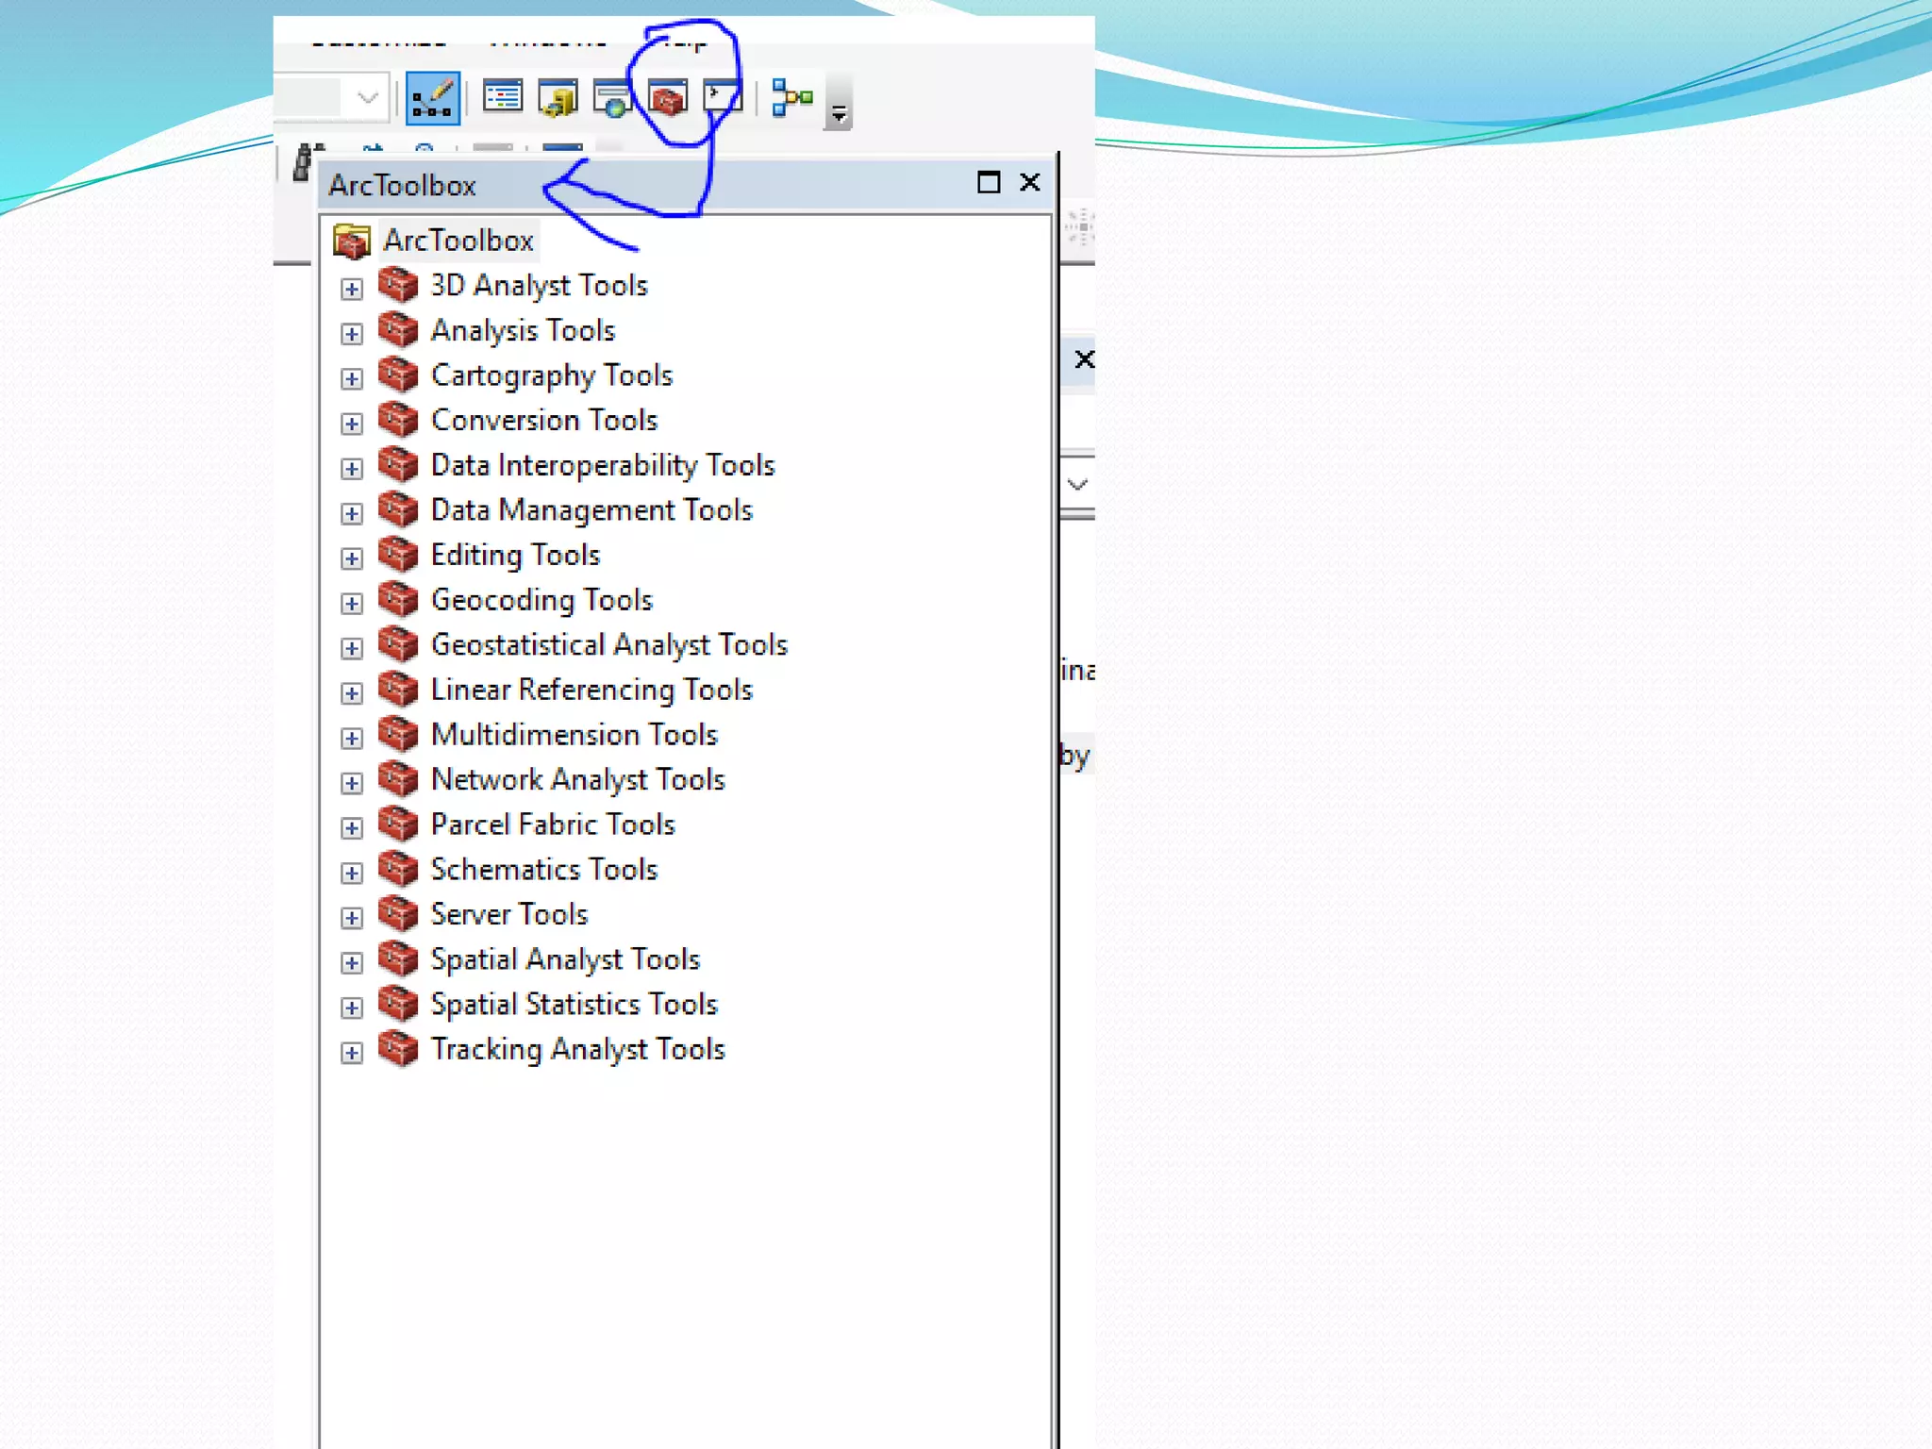Image resolution: width=1932 pixels, height=1449 pixels.
Task: Open the Catalog window icon
Action: pos(558,98)
